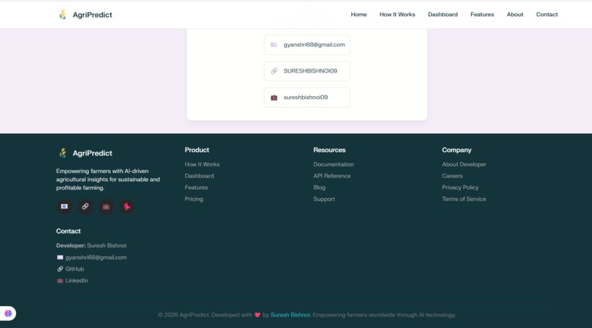Click envelope icon beside gyanshri68@gmail.com card

(274, 45)
